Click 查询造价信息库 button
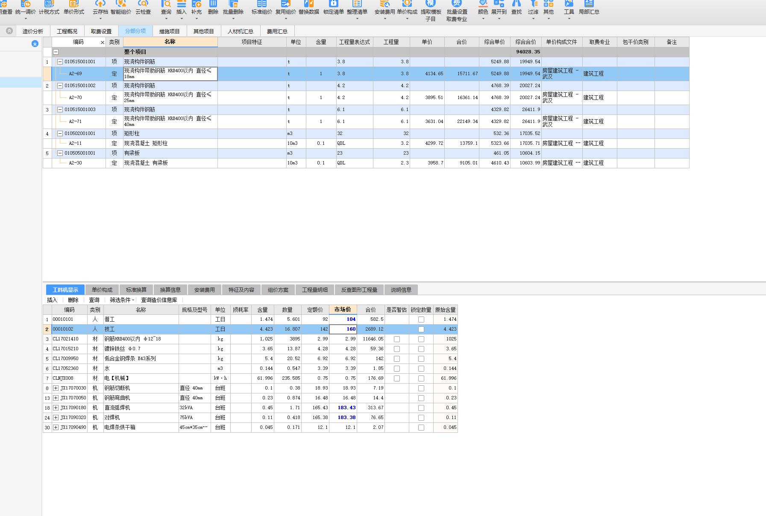The image size is (766, 516). click(x=159, y=300)
